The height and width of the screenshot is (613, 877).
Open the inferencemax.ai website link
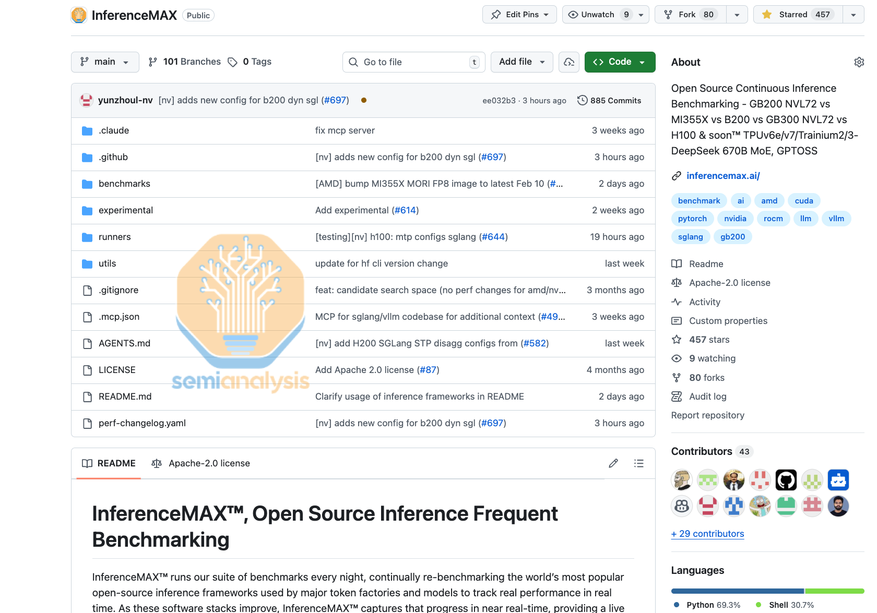[x=723, y=176]
